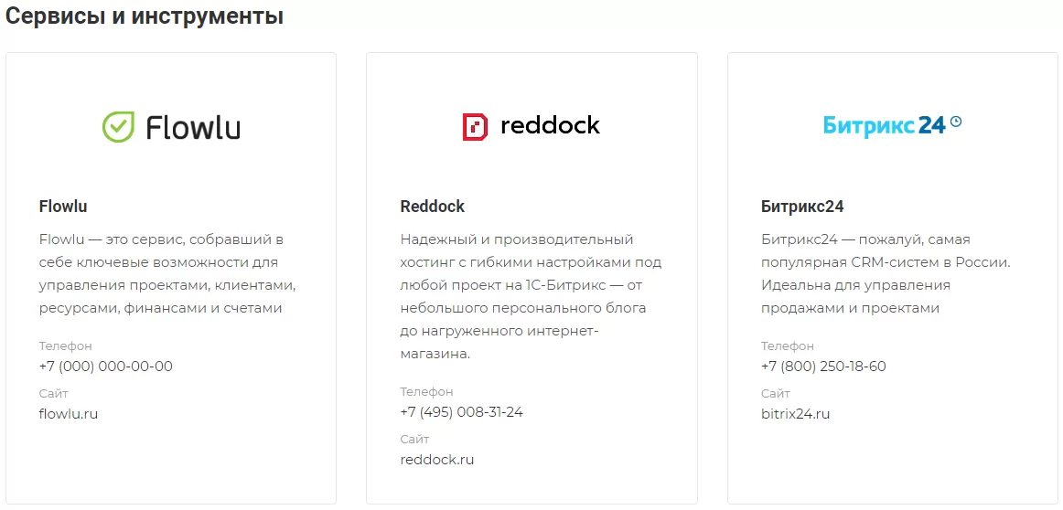
Task: Click the Reddock red square logo icon
Action: click(x=475, y=127)
